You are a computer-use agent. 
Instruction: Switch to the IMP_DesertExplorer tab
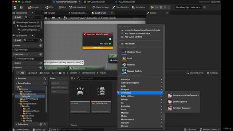tap(96, 2)
